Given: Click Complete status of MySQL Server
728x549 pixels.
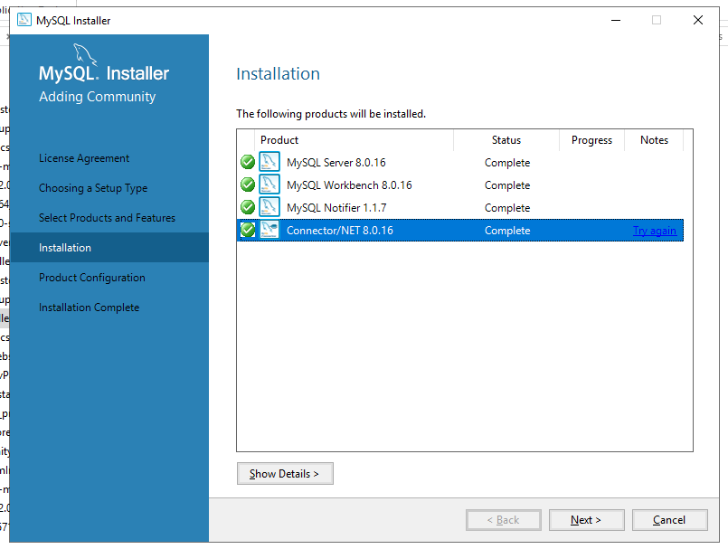Looking at the screenshot, I should tap(507, 163).
